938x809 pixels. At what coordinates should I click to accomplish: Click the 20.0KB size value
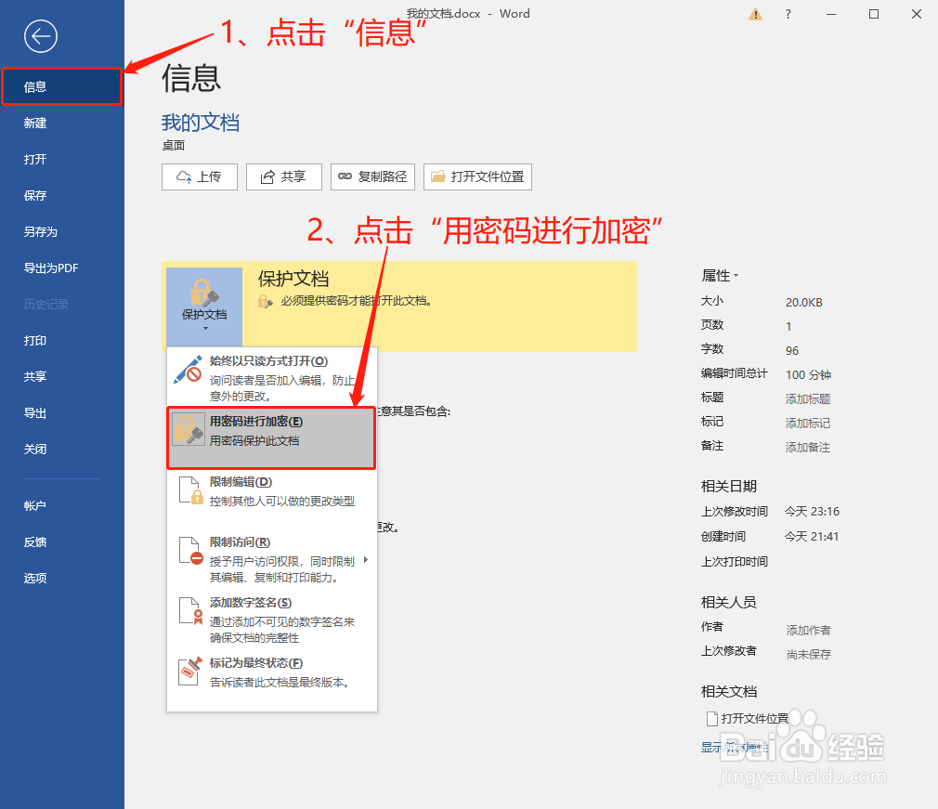[x=804, y=303]
